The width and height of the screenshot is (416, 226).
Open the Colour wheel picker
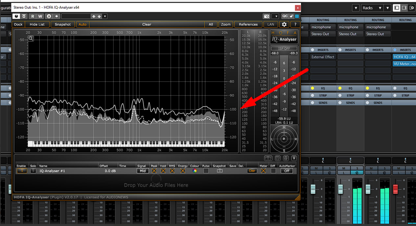point(195,171)
